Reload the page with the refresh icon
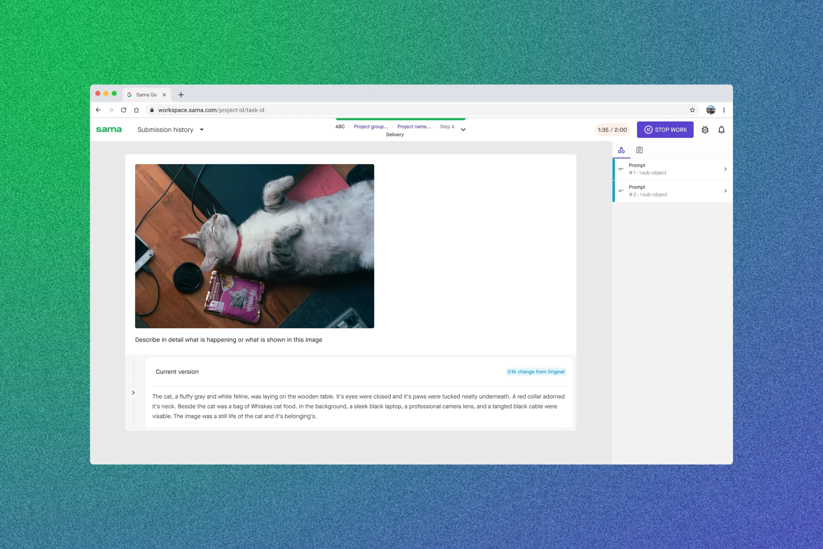 coord(123,110)
